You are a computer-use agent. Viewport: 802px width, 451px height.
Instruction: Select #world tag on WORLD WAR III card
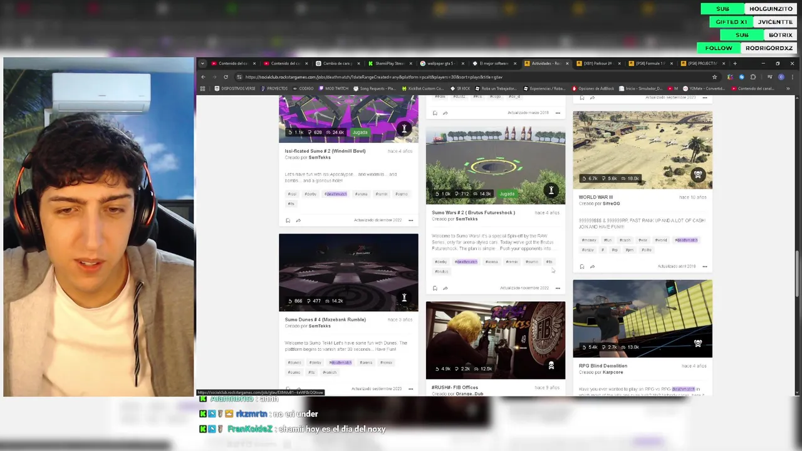coord(661,240)
